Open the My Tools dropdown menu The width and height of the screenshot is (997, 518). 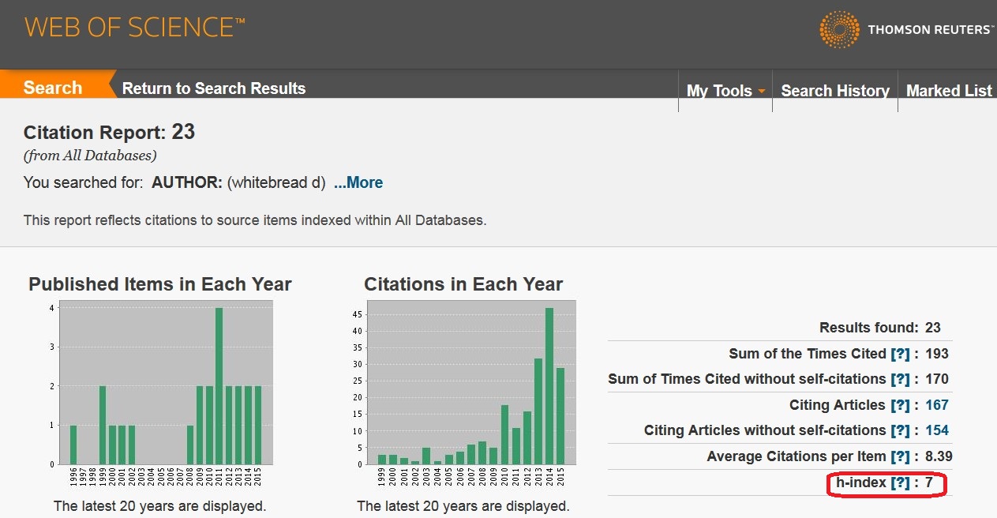[x=725, y=91]
